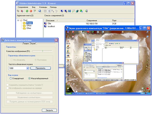Viewport: 152px width, 114px height.
Task: Select the Постоянно radio option
Action: tap(35, 60)
